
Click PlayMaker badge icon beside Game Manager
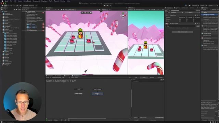coord(43,30)
